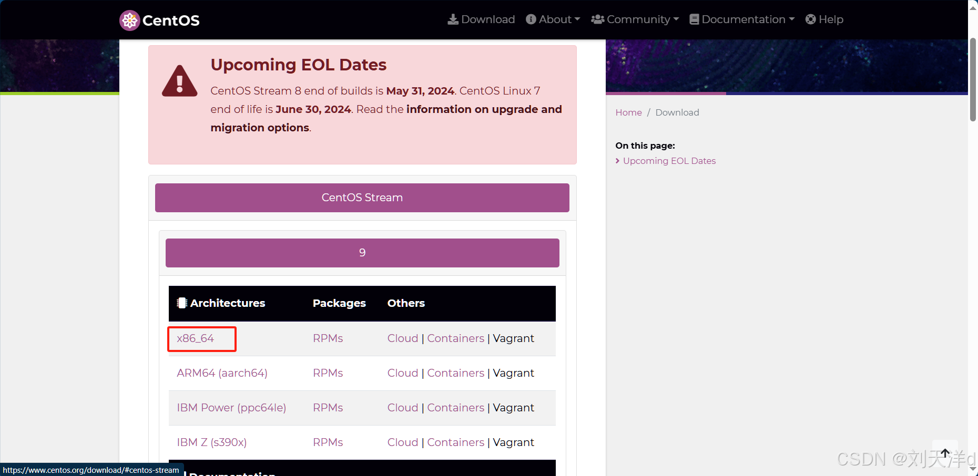Click the back-to-top arrow button
The width and height of the screenshot is (978, 476).
coord(945,453)
